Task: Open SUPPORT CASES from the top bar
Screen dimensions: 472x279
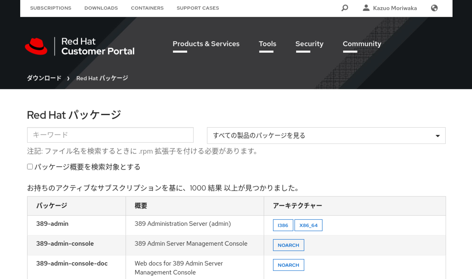Action: pyautogui.click(x=197, y=8)
